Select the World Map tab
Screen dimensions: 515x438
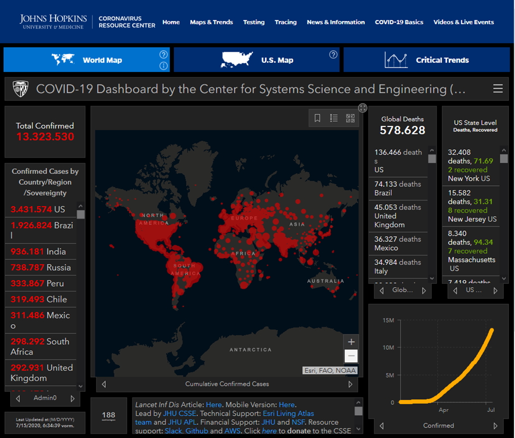pos(87,60)
